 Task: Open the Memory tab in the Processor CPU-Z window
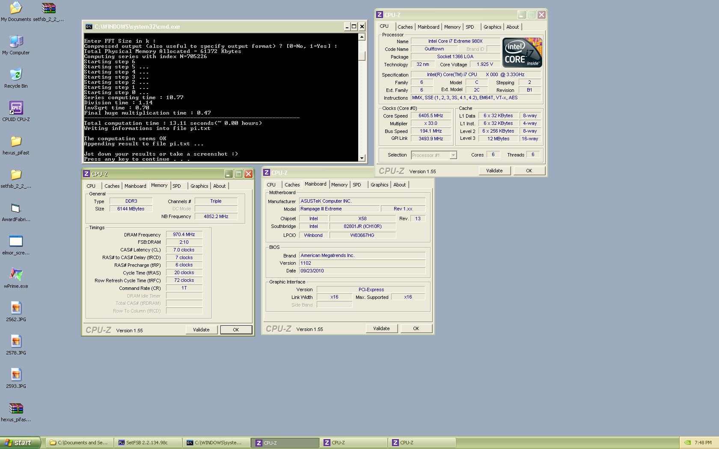[452, 27]
